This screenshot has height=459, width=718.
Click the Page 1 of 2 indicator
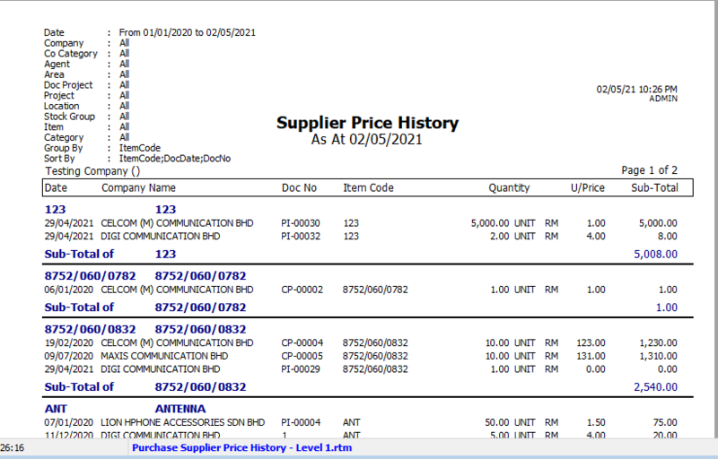point(649,170)
